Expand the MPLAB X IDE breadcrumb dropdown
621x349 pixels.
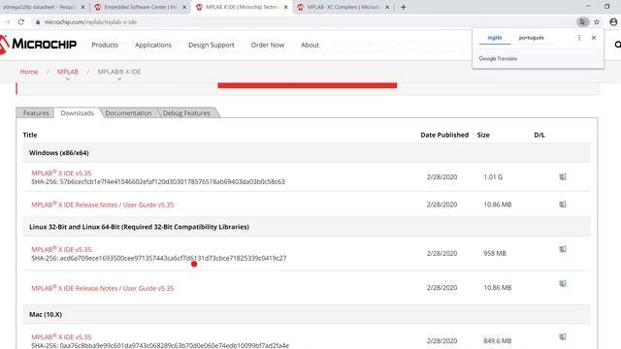coord(119,79)
